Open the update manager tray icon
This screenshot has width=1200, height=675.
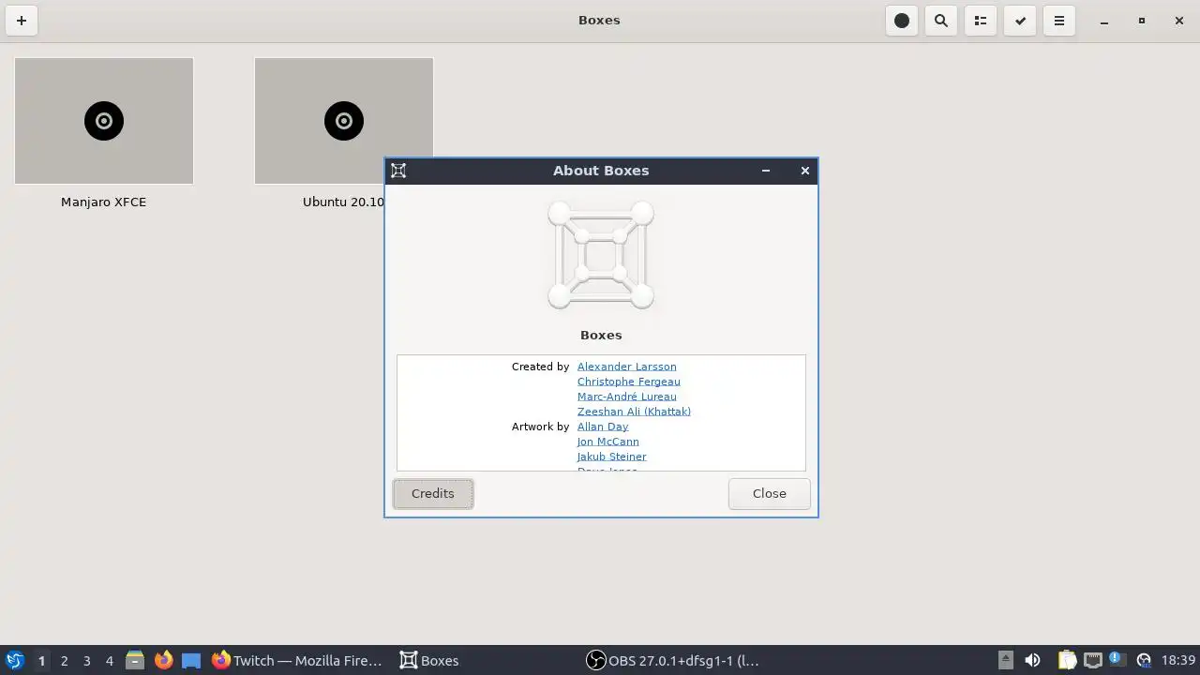tap(1144, 661)
